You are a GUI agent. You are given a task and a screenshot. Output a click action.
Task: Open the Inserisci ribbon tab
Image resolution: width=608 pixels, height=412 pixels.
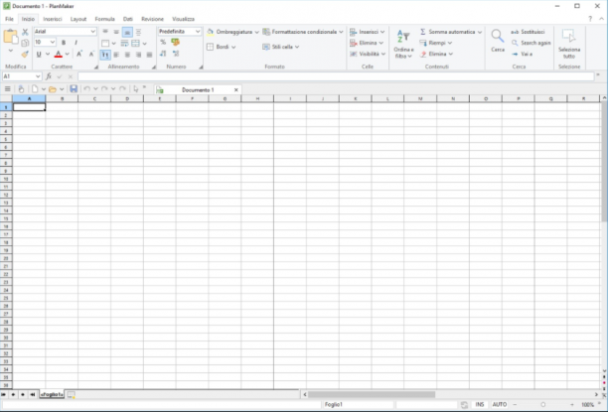(x=53, y=19)
